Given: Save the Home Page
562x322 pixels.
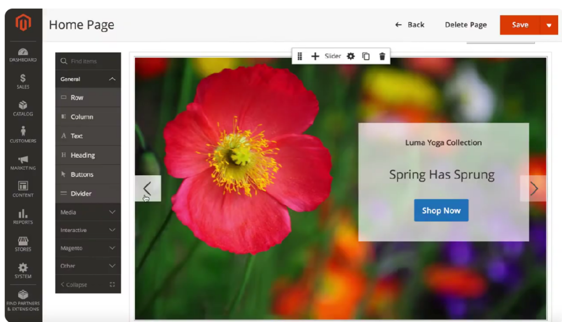Looking at the screenshot, I should point(519,25).
